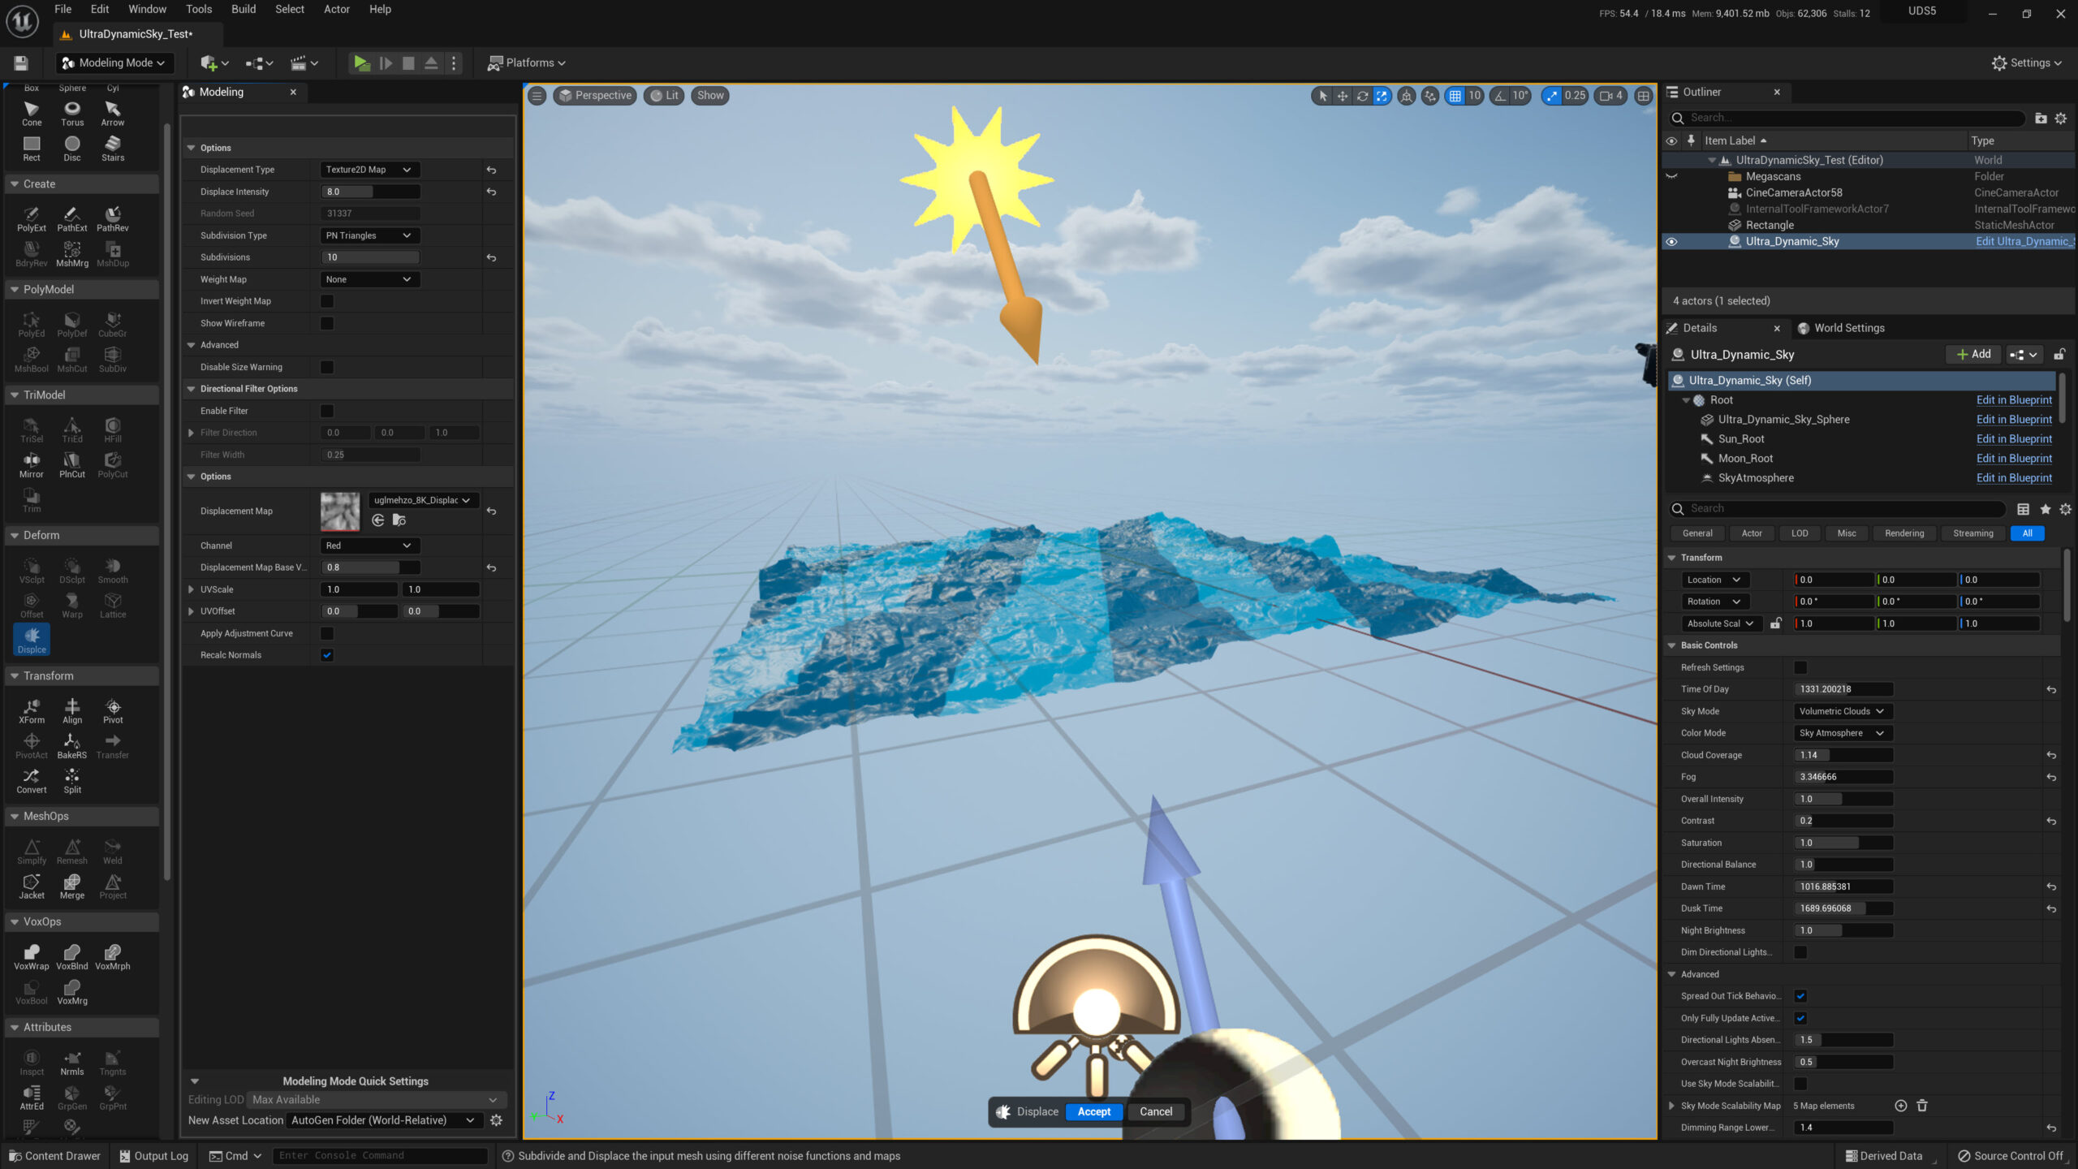This screenshot has height=1169, width=2078.
Task: Open the Displacement Type dropdown
Action: 369,170
